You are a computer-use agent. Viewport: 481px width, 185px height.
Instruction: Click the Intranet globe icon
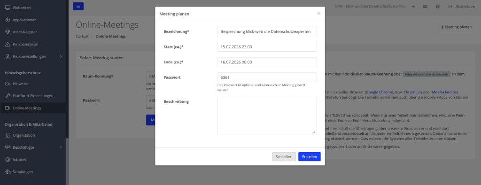pyautogui.click(x=8, y=160)
